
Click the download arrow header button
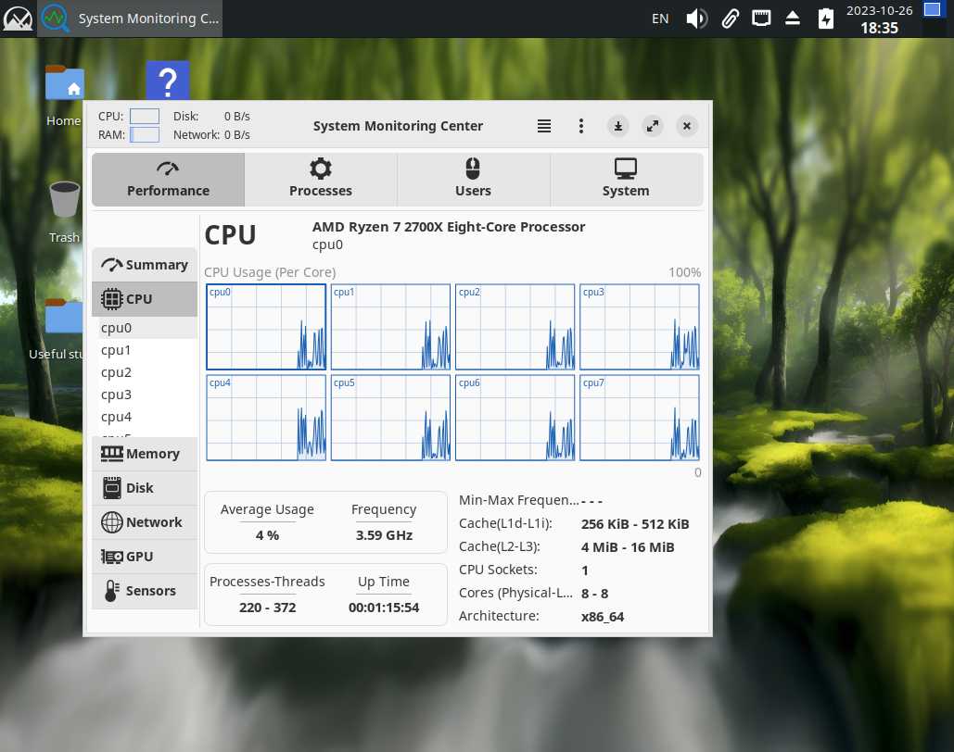coord(618,126)
